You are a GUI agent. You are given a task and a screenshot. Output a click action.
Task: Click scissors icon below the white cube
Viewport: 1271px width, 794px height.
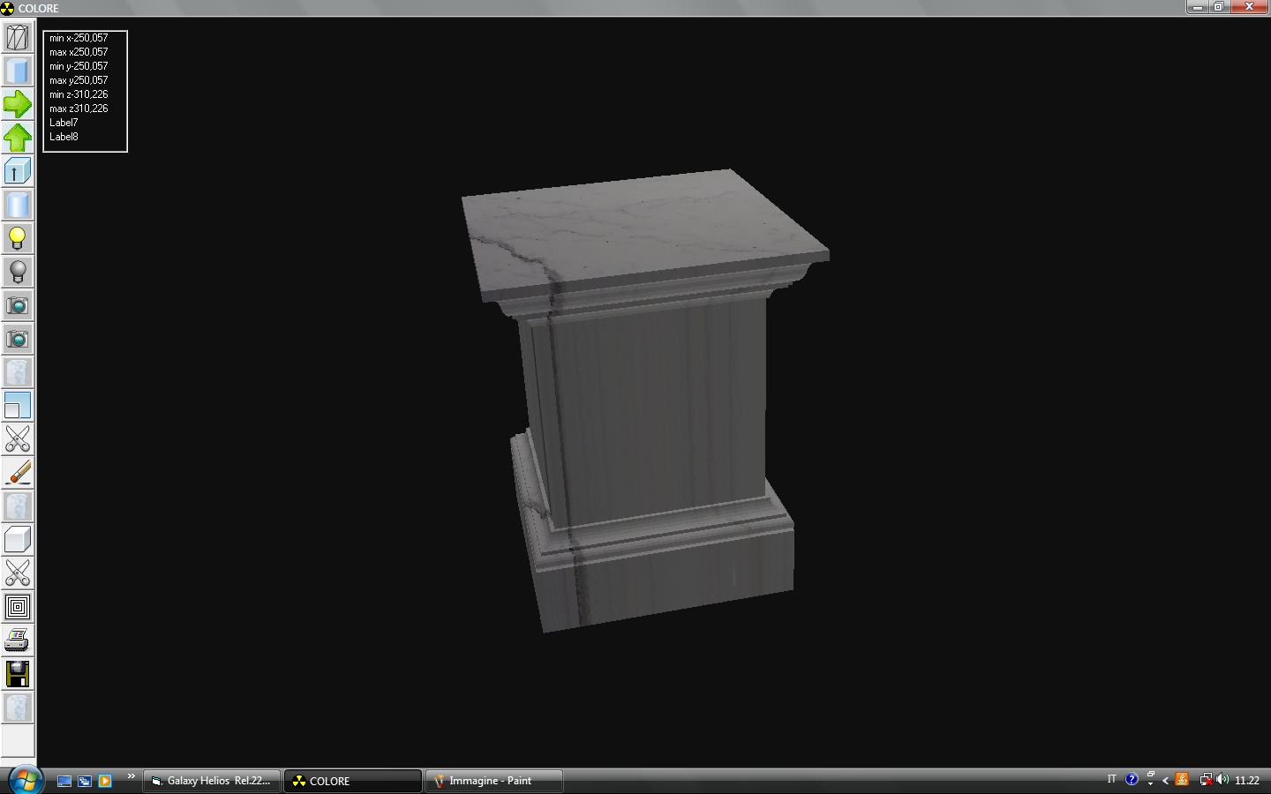click(18, 573)
